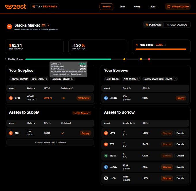Click the TVL $80,743,532 value
This screenshot has width=196, height=191.
pos(50,7)
